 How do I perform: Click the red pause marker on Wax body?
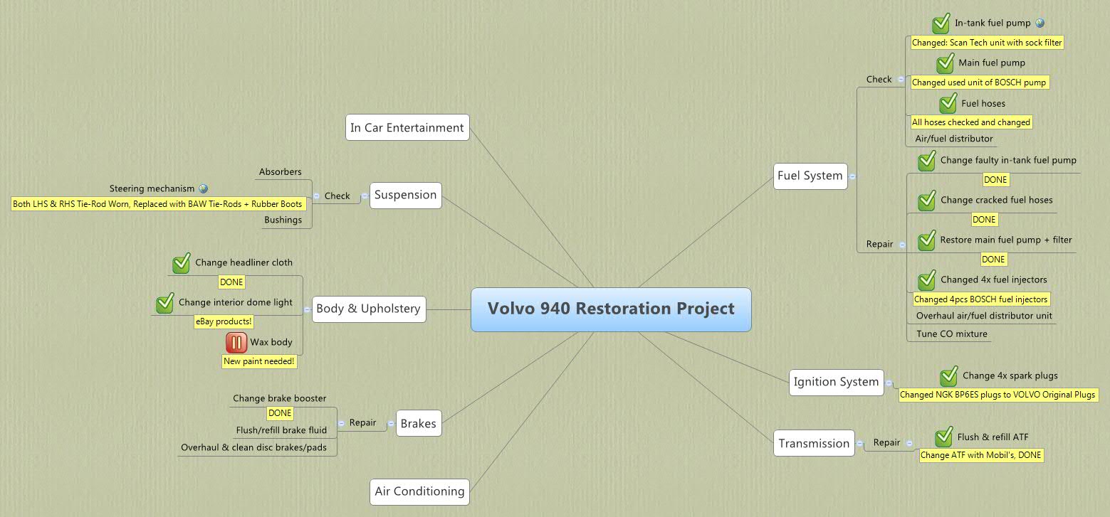[235, 342]
